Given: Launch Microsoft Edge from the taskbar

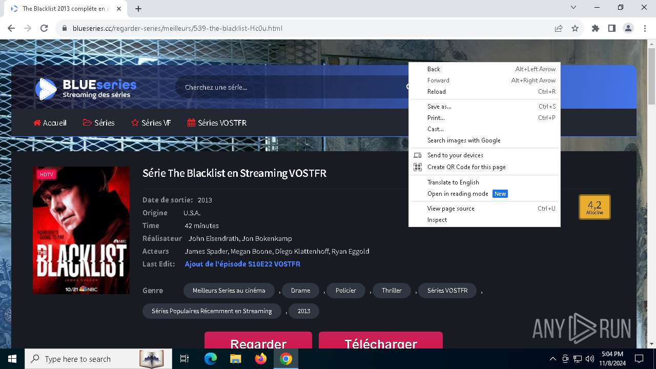Looking at the screenshot, I should [211, 359].
